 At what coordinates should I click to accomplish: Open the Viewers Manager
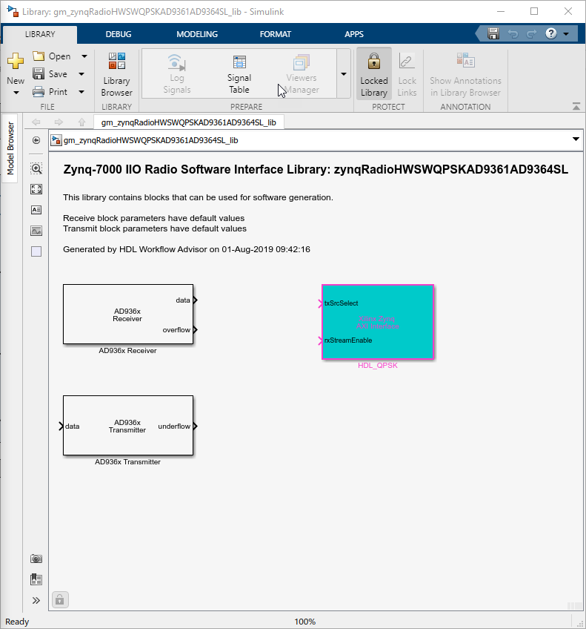tap(302, 75)
